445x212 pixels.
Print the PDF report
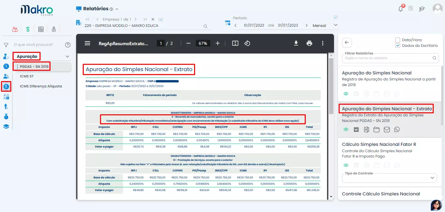point(309,43)
